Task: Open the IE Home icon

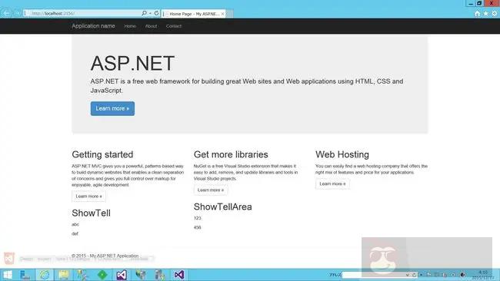Action: pyautogui.click(x=478, y=13)
